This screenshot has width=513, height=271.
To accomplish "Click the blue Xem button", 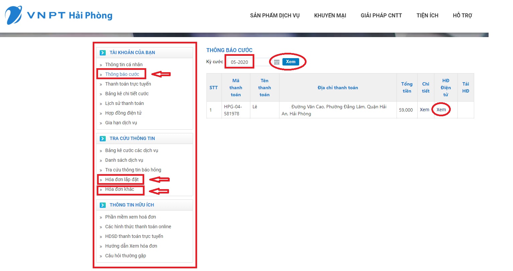I will 290,62.
